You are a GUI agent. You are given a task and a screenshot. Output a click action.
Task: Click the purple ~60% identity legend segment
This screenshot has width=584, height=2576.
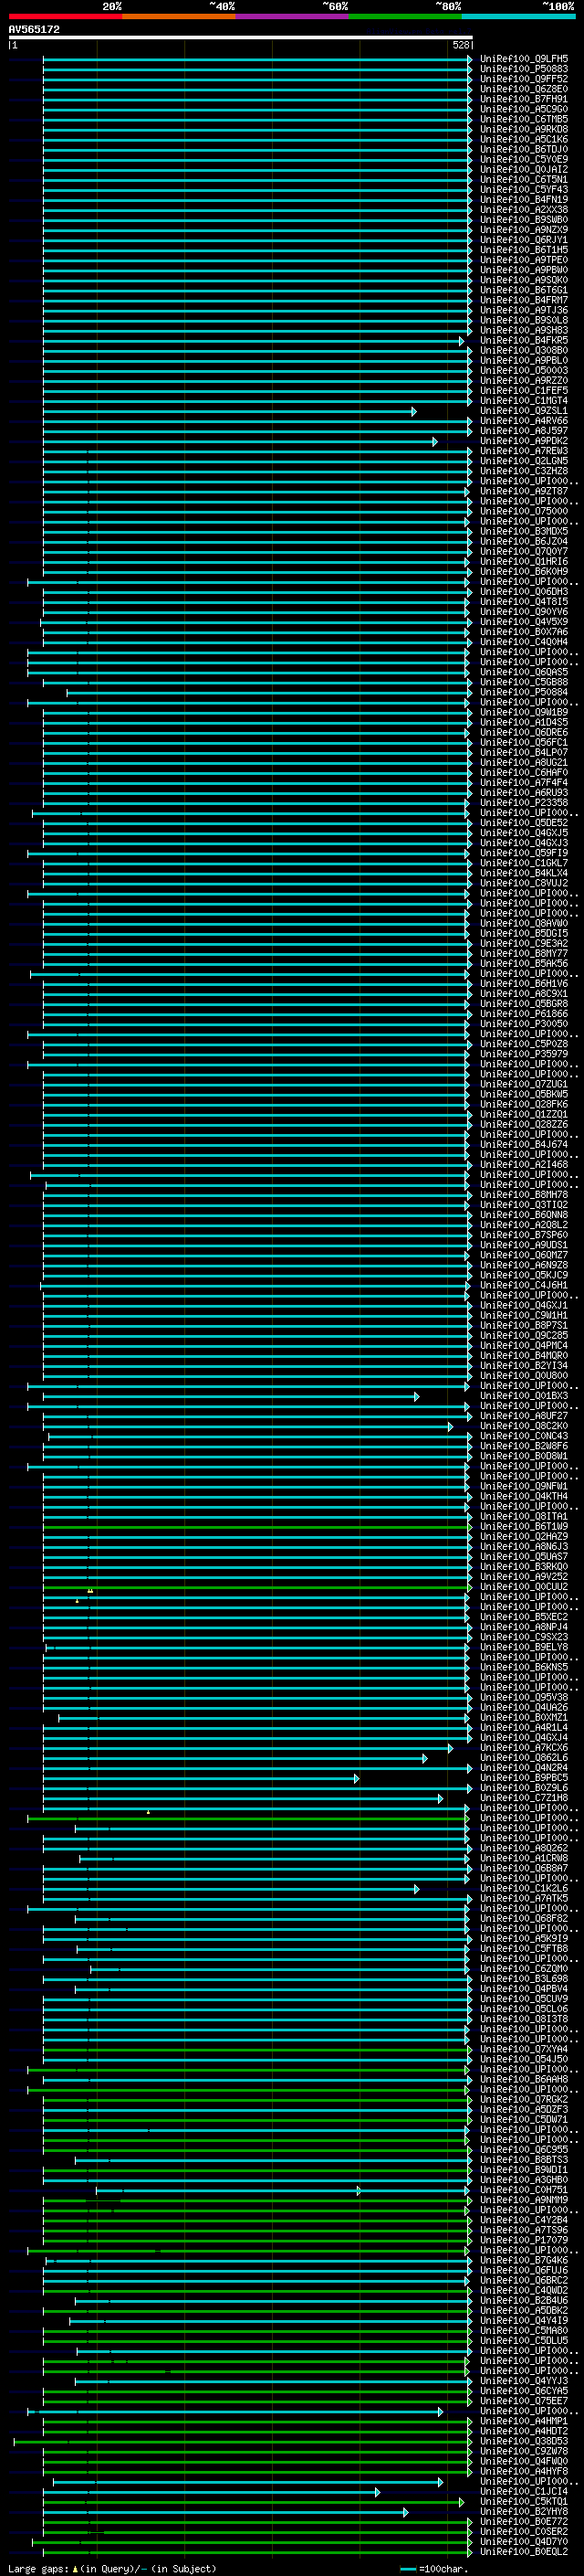click(x=293, y=16)
